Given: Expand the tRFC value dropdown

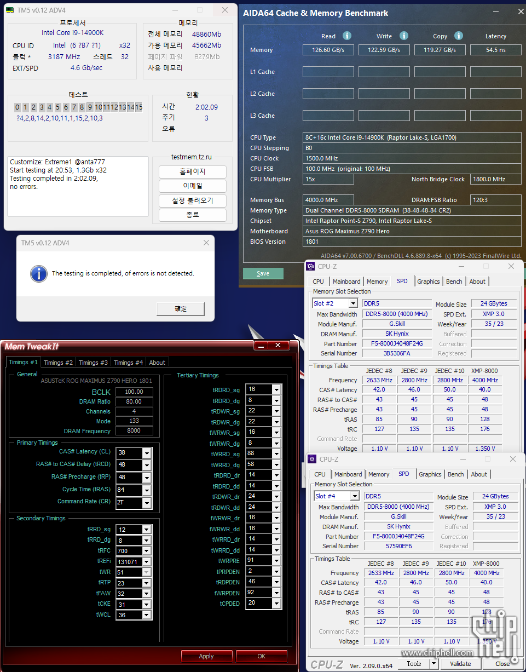Looking at the screenshot, I should 146,551.
